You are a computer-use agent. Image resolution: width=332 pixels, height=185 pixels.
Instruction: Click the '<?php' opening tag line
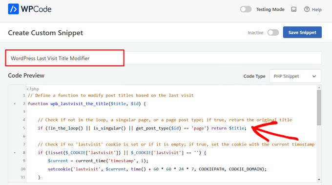(33, 89)
